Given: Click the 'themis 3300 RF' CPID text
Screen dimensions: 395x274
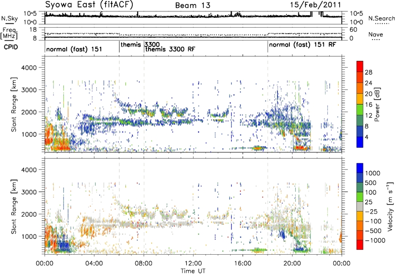Looking at the screenshot, I should click(x=170, y=49).
